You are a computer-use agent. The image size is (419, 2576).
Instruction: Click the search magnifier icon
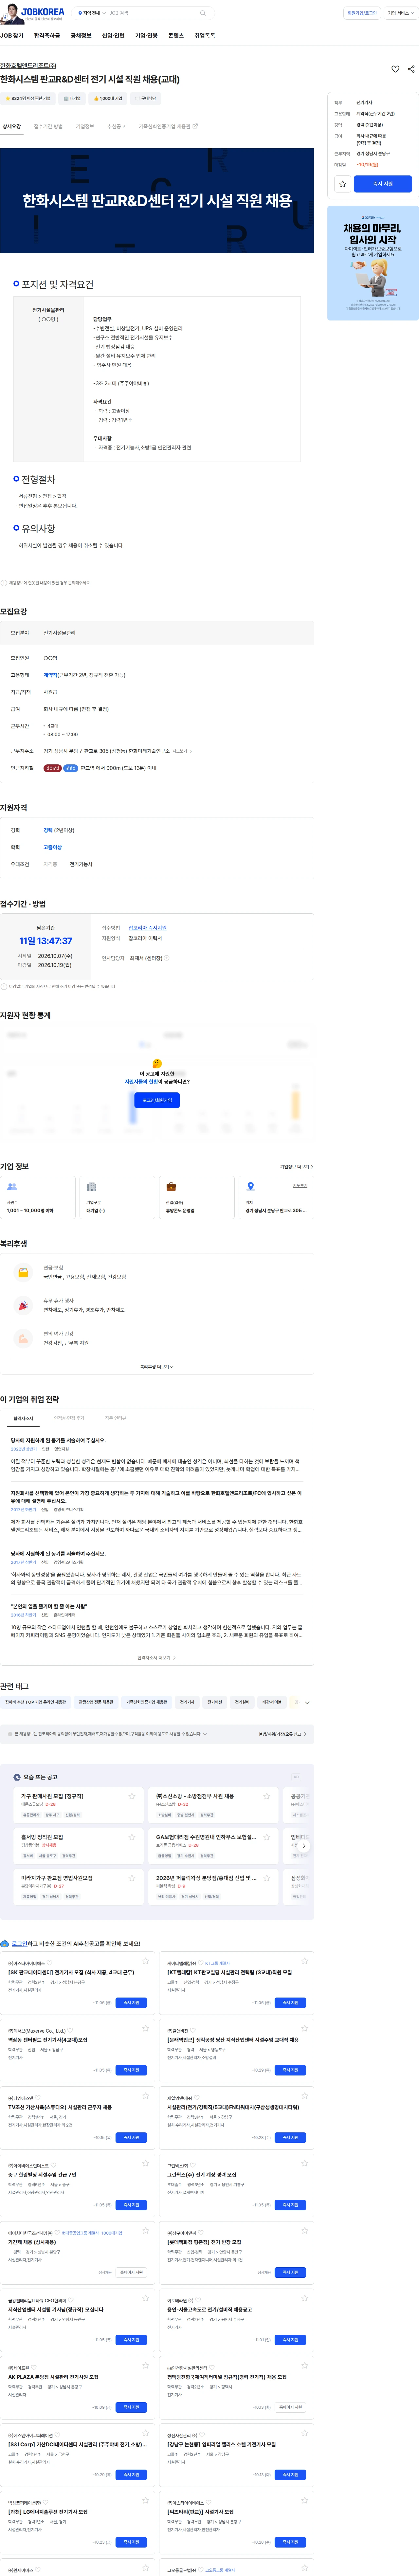tap(203, 13)
